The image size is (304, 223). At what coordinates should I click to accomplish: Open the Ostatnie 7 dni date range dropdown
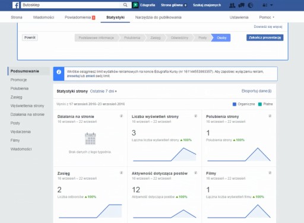[x=103, y=91]
